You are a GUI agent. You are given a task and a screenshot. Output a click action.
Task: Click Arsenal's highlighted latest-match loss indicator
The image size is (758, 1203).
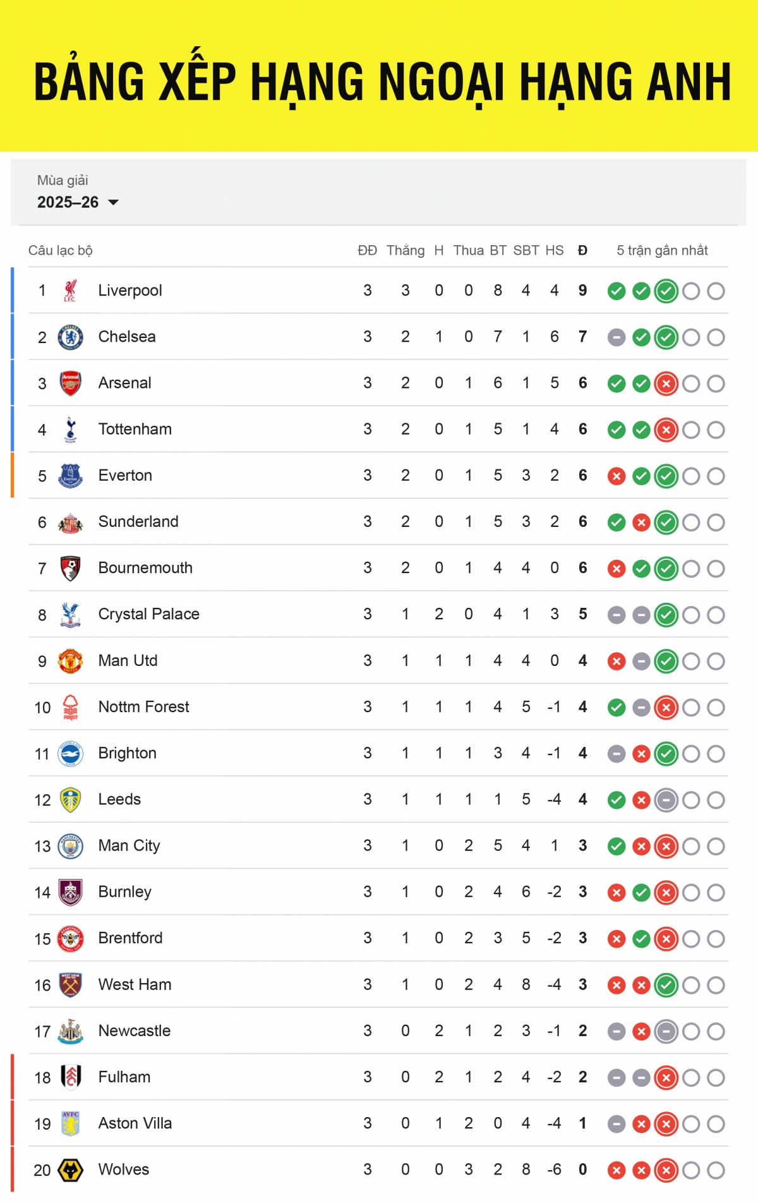[x=666, y=384]
